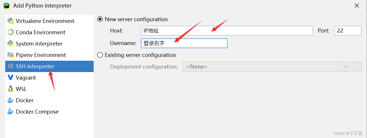
Task: Close the Add Python Interpreter dialog
Action: (x=357, y=6)
